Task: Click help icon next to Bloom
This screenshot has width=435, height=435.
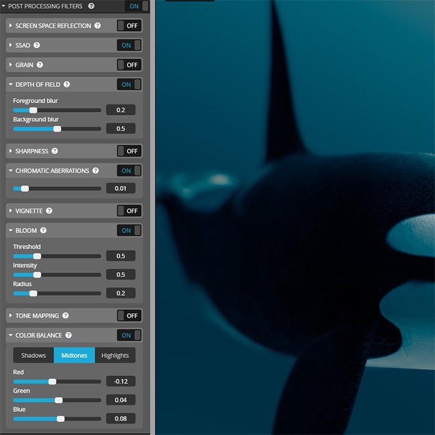Action: coord(43,231)
